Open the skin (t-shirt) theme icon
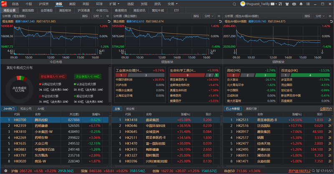 (287, 4)
